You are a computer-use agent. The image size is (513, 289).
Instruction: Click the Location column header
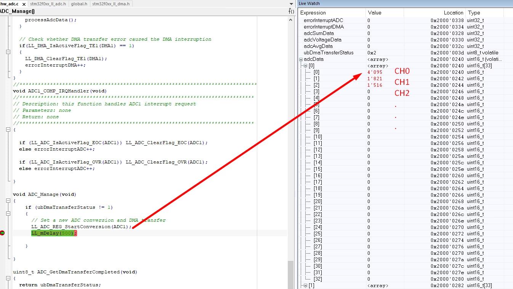tap(434, 13)
